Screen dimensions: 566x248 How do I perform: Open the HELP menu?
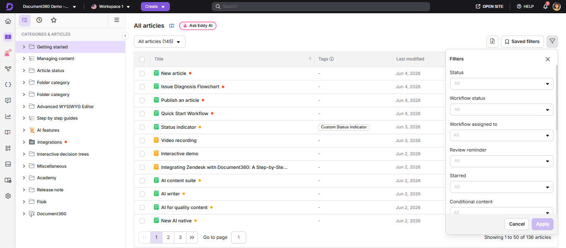[x=525, y=7]
